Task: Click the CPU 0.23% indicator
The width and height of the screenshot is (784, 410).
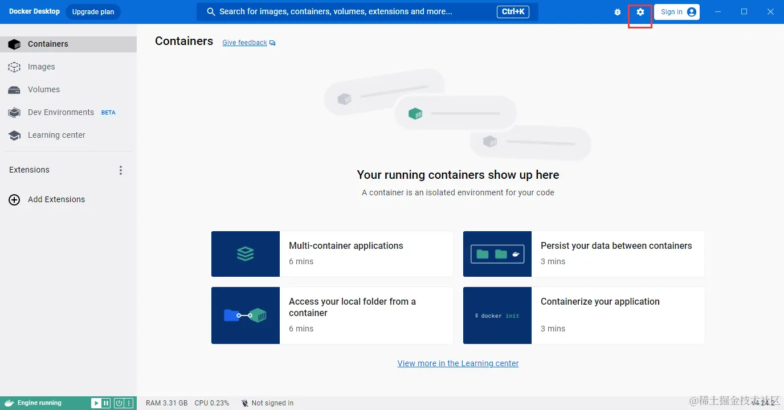Action: (x=212, y=403)
